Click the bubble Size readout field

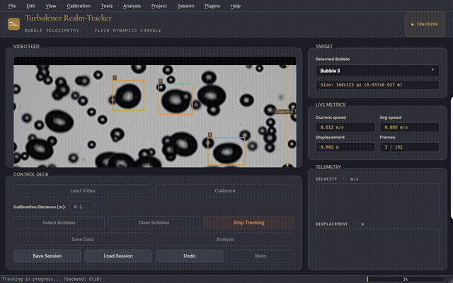pos(377,85)
